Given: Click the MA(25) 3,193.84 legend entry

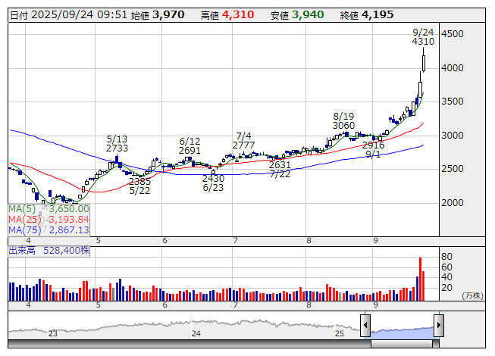Looking at the screenshot, I should (49, 219).
